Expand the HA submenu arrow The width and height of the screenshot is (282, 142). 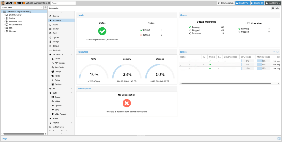[72, 89]
